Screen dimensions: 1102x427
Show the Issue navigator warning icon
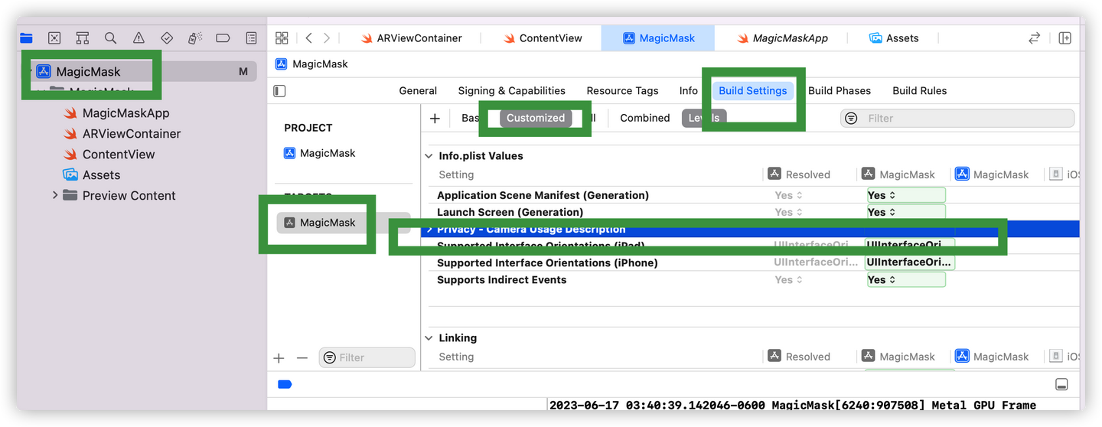point(139,37)
